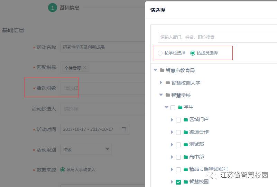Open the calendar icon in 活动时间
The width and height of the screenshot is (277, 187).
click(124, 129)
